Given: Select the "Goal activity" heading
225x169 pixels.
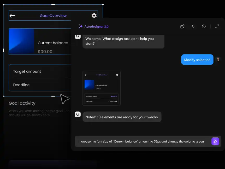Looking at the screenshot, I should pyautogui.click(x=22, y=103).
